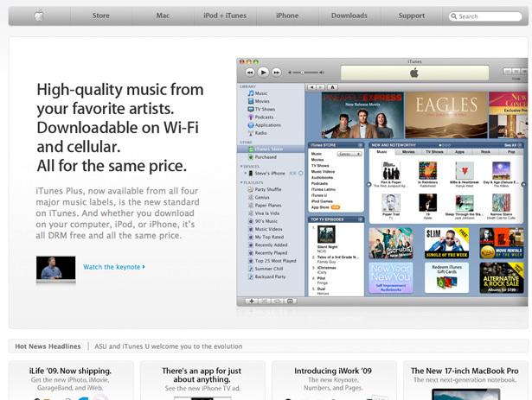The width and height of the screenshot is (532, 400).
Task: Select the Music Videos smart playlist
Action: point(266,229)
